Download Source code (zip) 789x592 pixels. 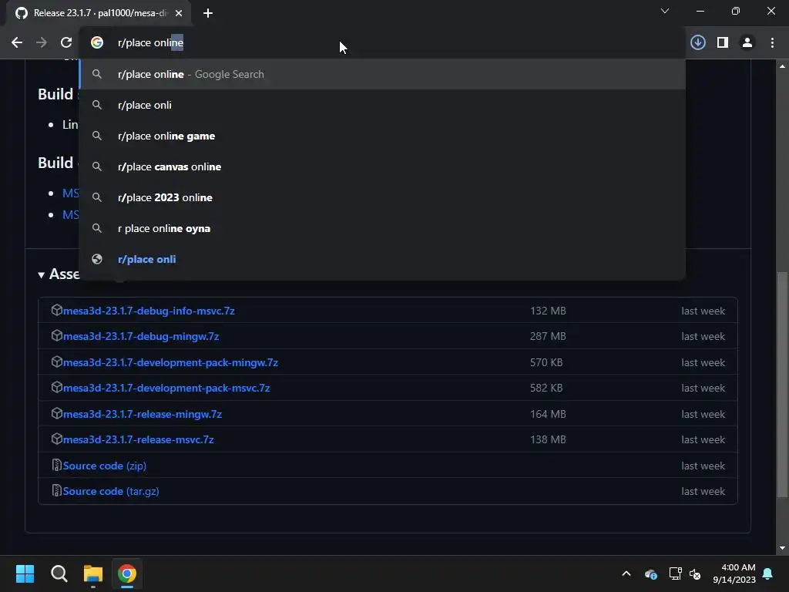point(105,466)
